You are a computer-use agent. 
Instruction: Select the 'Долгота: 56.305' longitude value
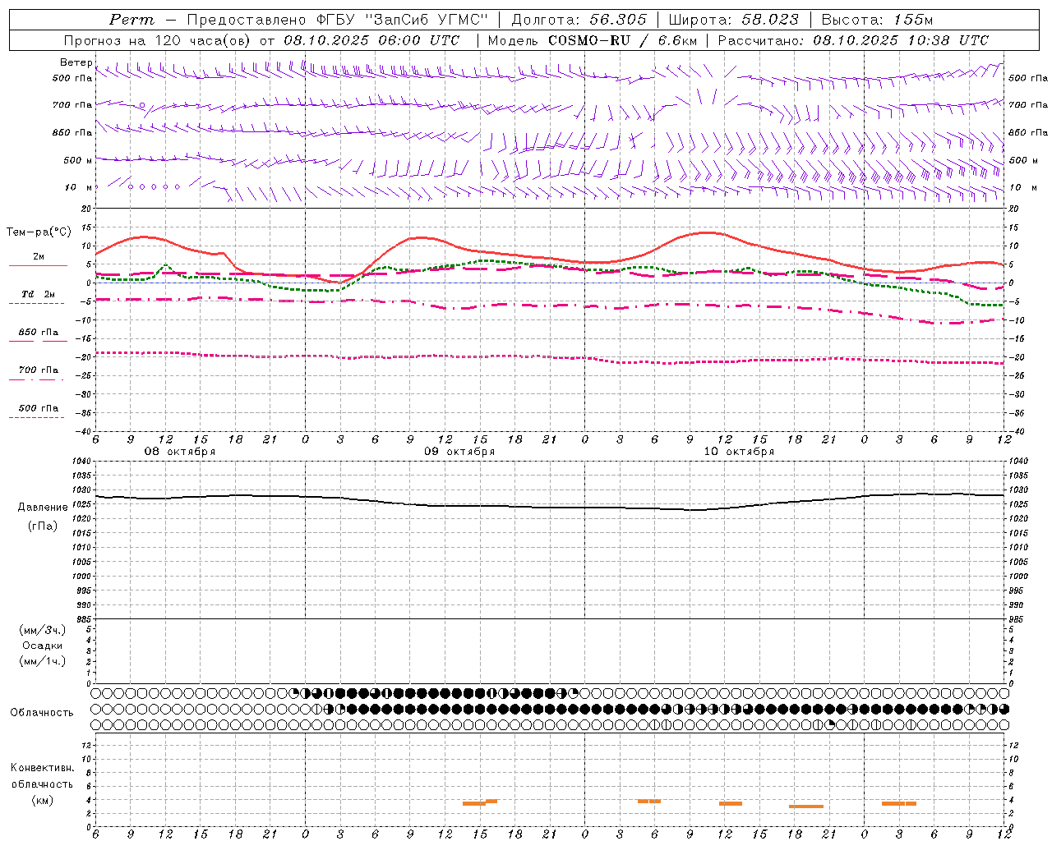tap(579, 20)
